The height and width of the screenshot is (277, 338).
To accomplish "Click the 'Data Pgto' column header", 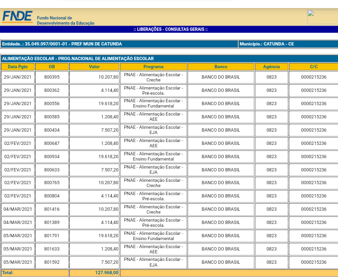I will pyautogui.click(x=18, y=67).
